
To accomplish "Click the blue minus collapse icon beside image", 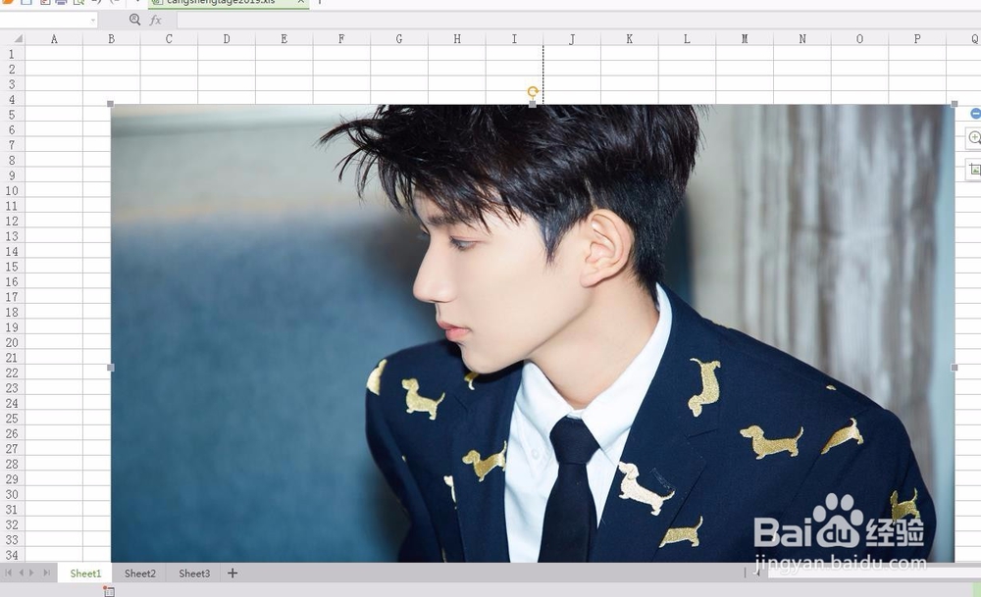I will pos(975,113).
